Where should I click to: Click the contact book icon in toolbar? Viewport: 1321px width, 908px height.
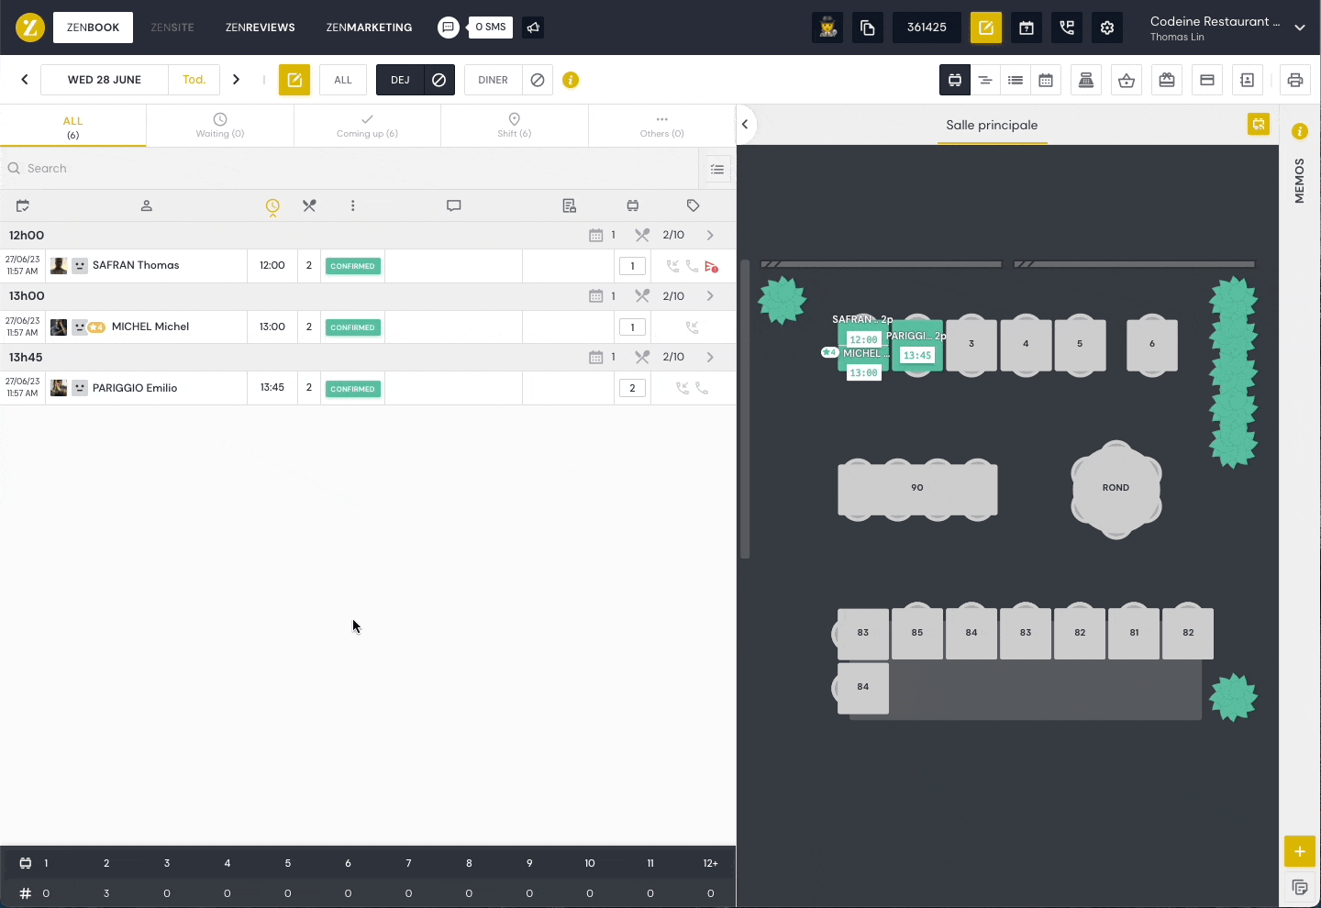1247,81
